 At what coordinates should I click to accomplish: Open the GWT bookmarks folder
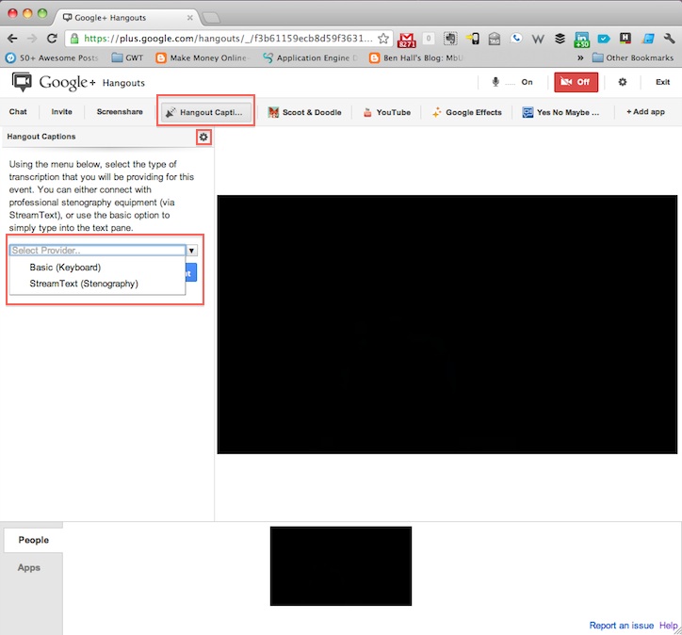pos(127,57)
